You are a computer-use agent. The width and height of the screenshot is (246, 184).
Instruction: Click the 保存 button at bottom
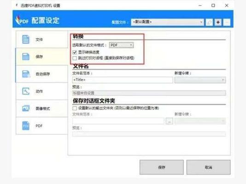coord(162,167)
